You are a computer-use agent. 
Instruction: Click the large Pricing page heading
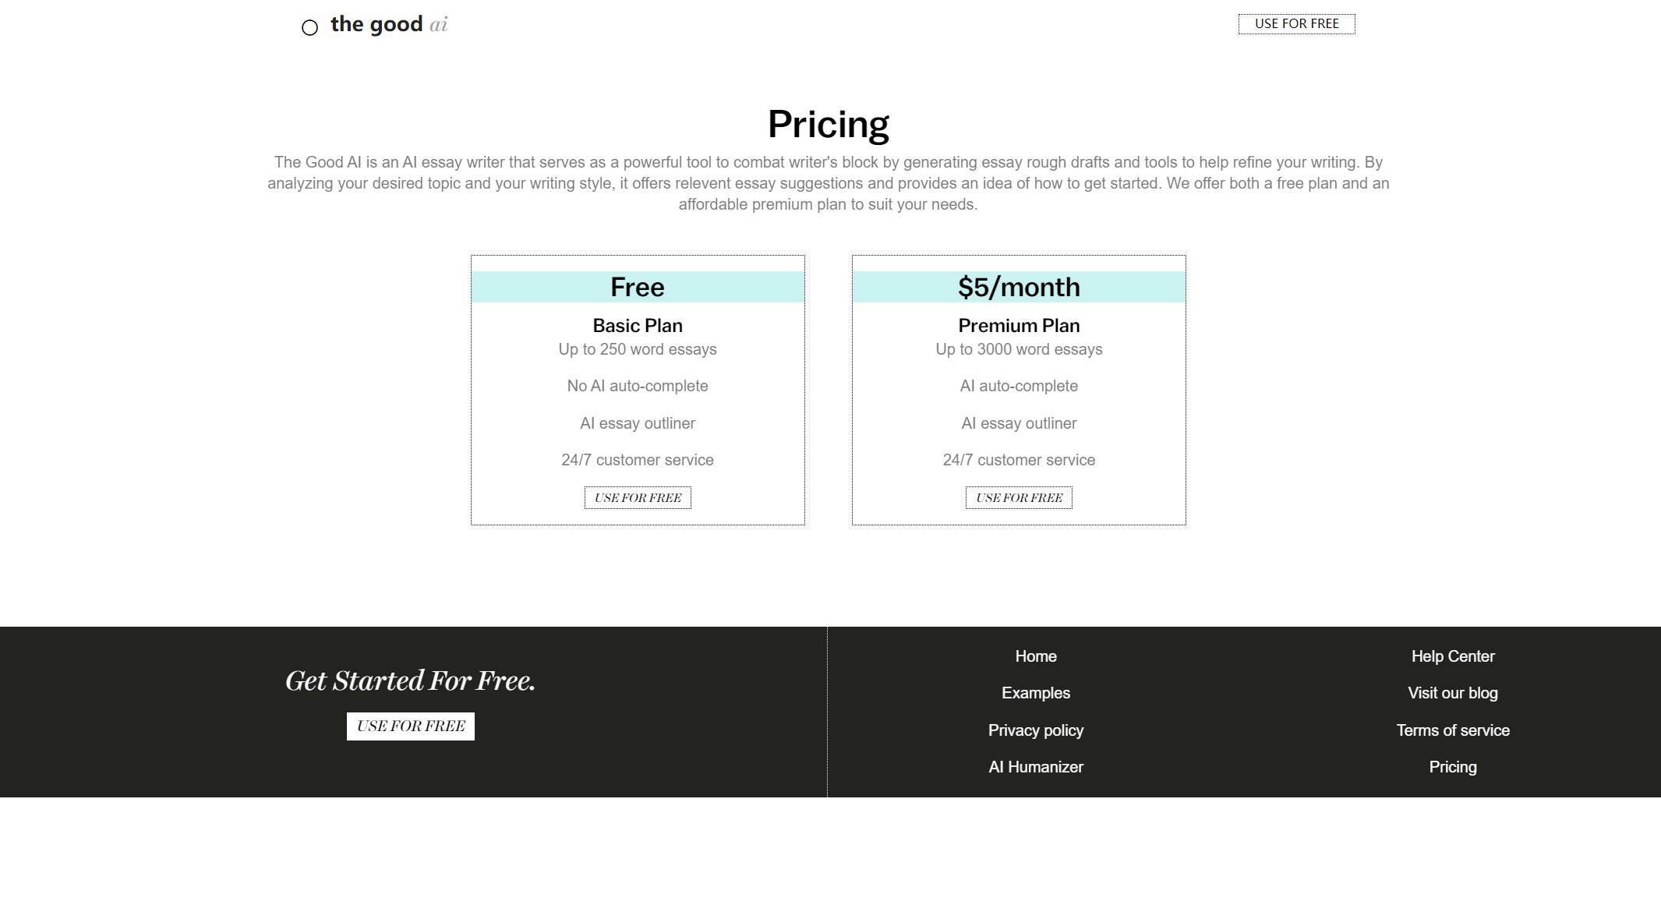tap(828, 124)
